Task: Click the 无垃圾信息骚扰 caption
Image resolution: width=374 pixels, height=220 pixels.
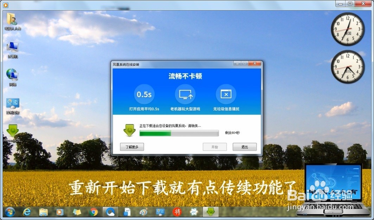Action: (226, 109)
